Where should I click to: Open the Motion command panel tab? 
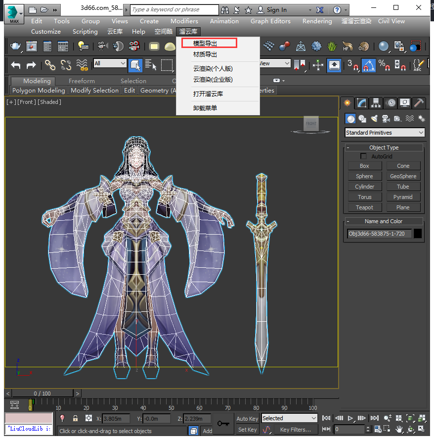(391, 103)
